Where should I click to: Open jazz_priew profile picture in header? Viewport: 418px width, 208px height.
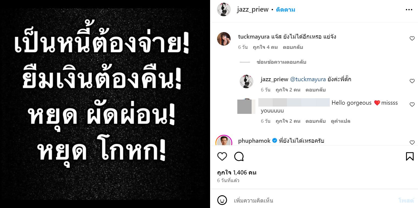click(x=224, y=10)
